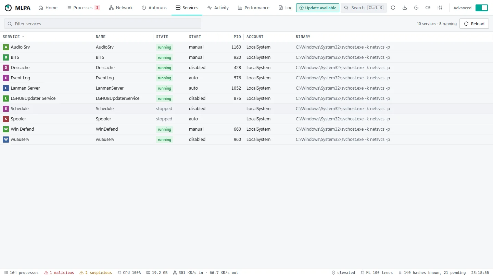This screenshot has width=493, height=277.
Task: Go to the Autoruns tab
Action: [154, 8]
